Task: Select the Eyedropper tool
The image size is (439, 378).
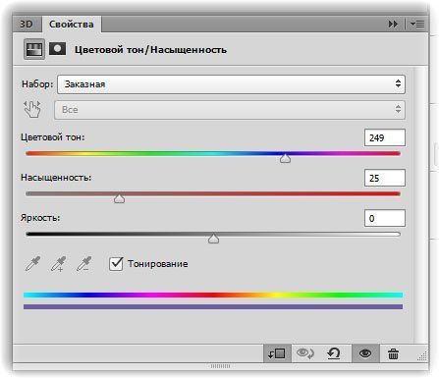Action: (32, 264)
